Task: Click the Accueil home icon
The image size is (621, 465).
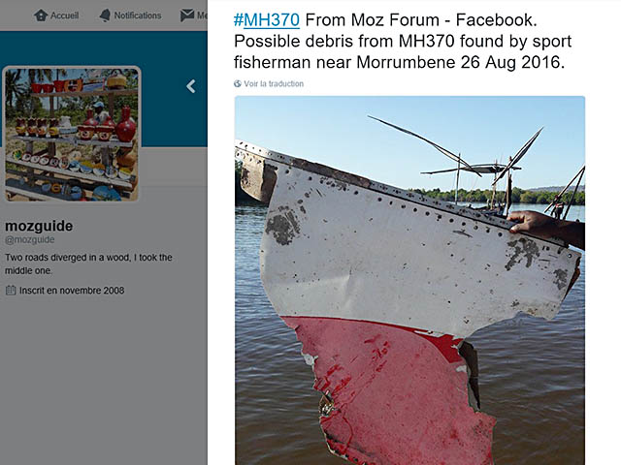Action: [x=41, y=15]
